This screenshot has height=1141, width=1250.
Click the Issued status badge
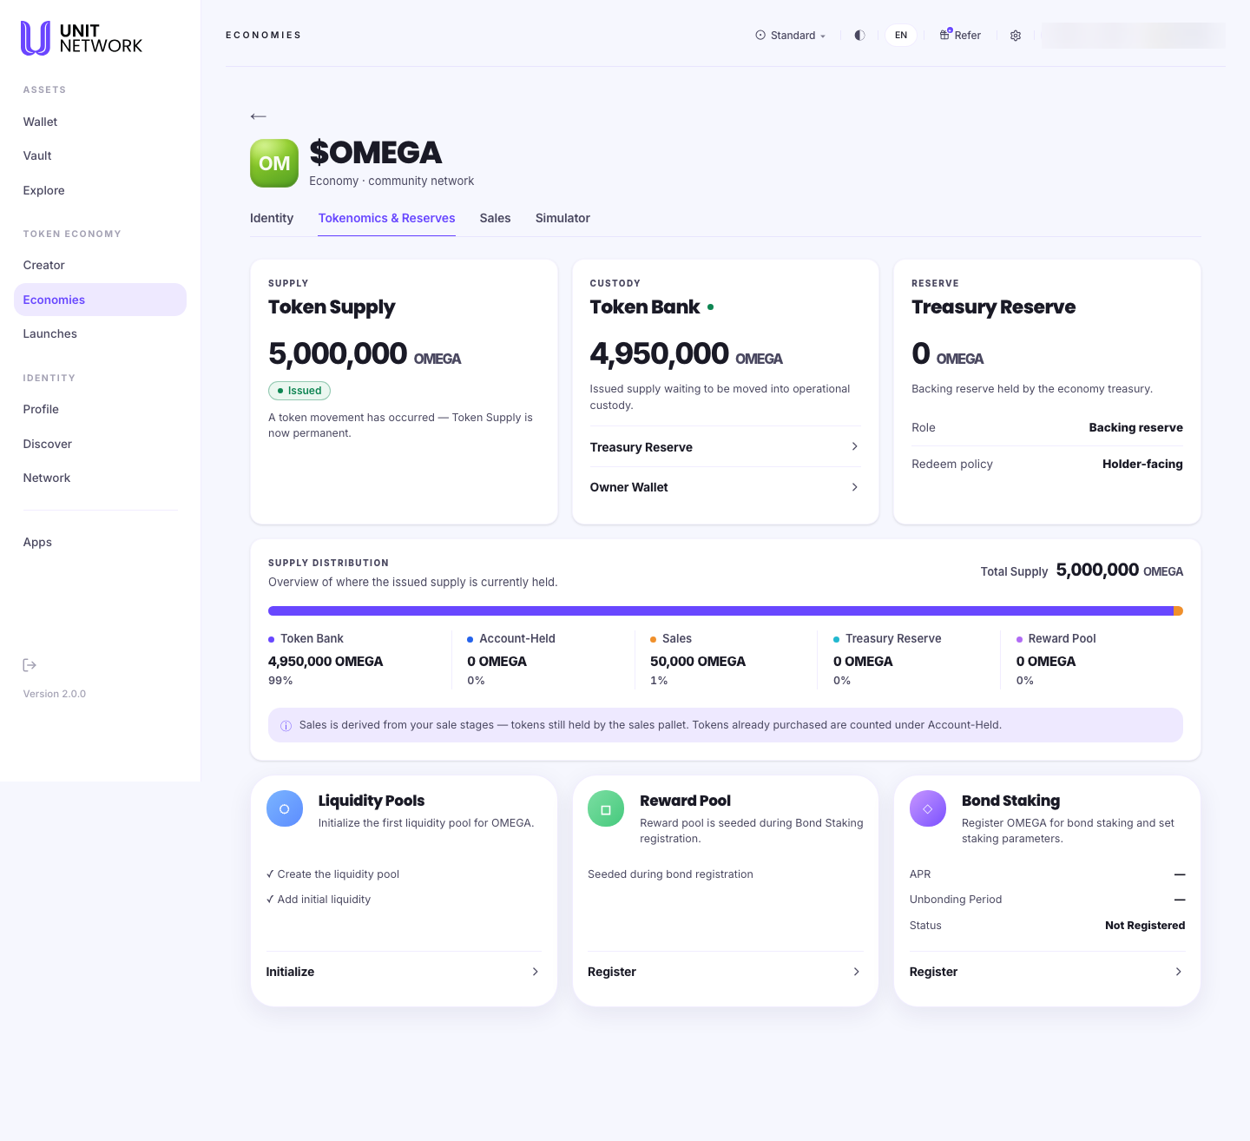(x=299, y=391)
